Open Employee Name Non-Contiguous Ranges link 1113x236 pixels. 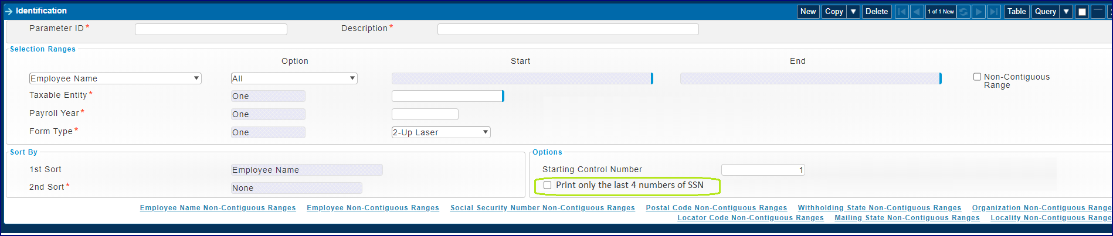pyautogui.click(x=218, y=208)
